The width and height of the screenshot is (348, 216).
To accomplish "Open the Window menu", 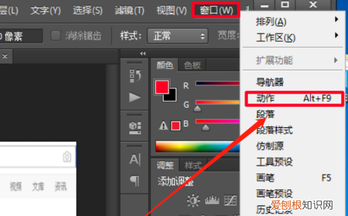I will [216, 10].
